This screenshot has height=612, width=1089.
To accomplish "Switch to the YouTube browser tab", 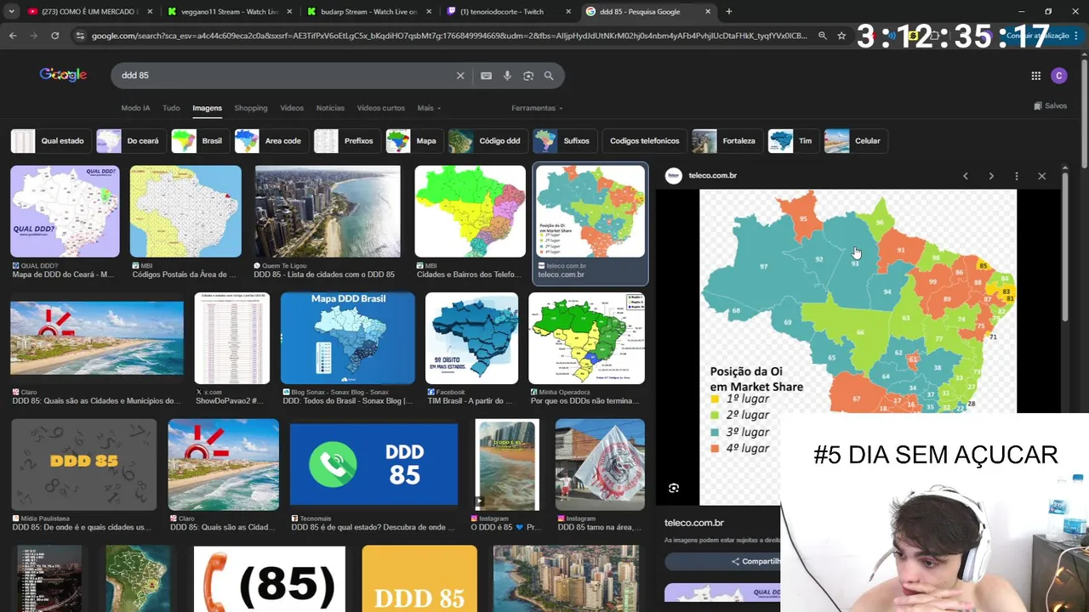I will pos(88,12).
